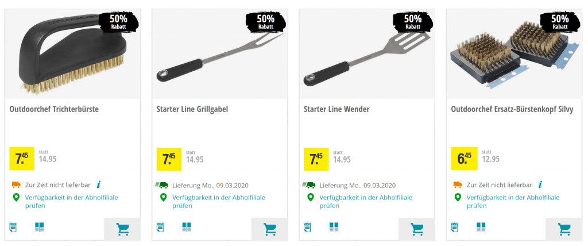Screen dimensions: 588x246
Task: Save Starter Line Wender to notepad list
Action: pyautogui.click(x=307, y=228)
